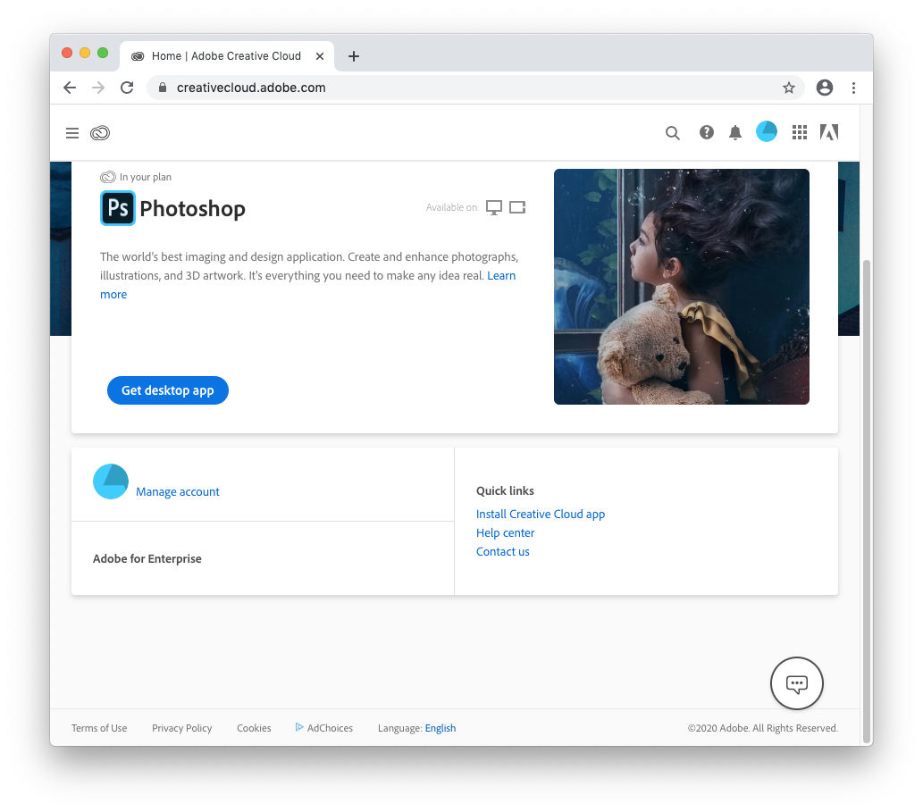The height and width of the screenshot is (812, 923).
Task: Click the creativecloud.adobe.com address bar
Action: pyautogui.click(x=475, y=88)
